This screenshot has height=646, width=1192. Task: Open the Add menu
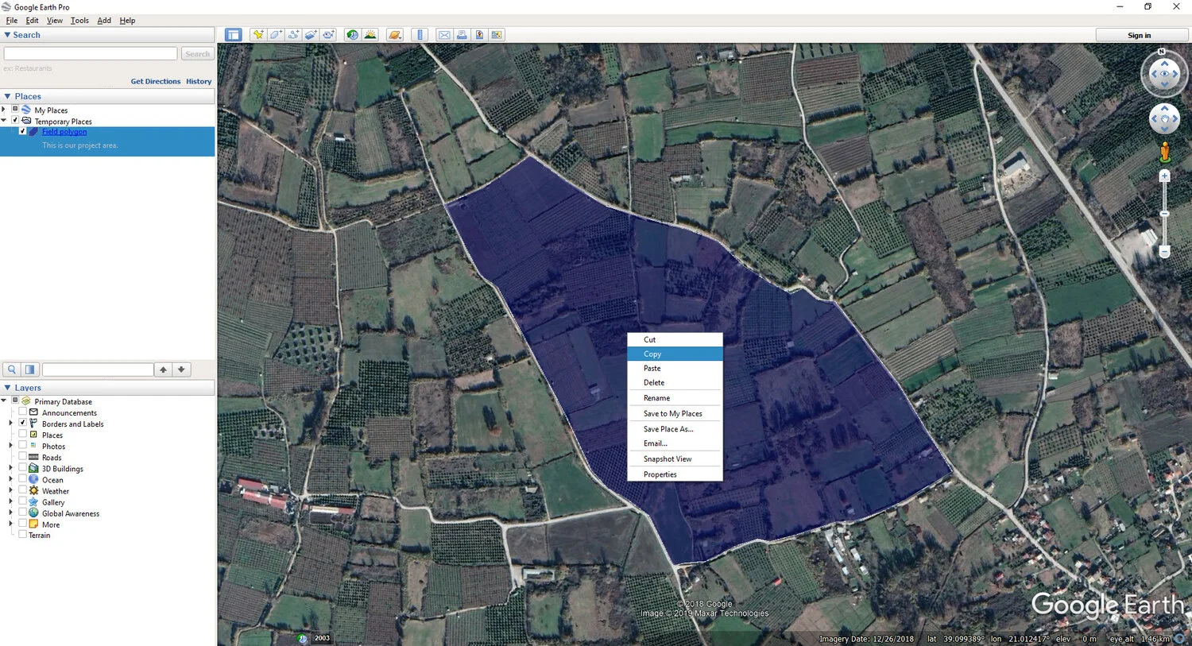pos(104,20)
